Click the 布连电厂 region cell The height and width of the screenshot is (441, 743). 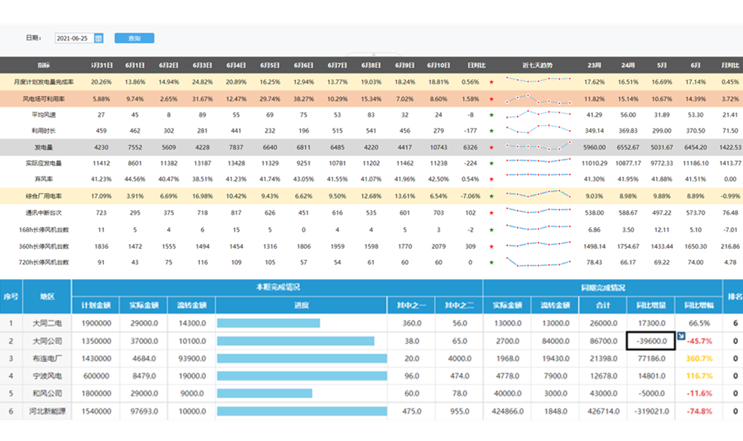click(47, 358)
